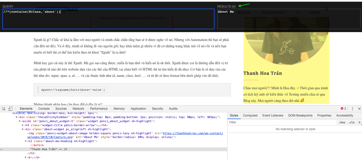Activate the inspect element picker icon
Image resolution: width=362 pixels, height=160 pixels.
pyautogui.click(x=4, y=109)
